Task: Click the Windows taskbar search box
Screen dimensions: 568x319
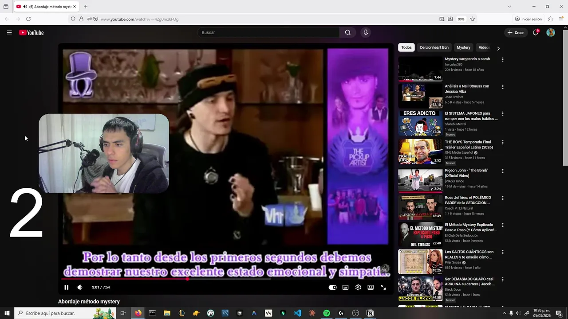Action: pyautogui.click(x=66, y=313)
